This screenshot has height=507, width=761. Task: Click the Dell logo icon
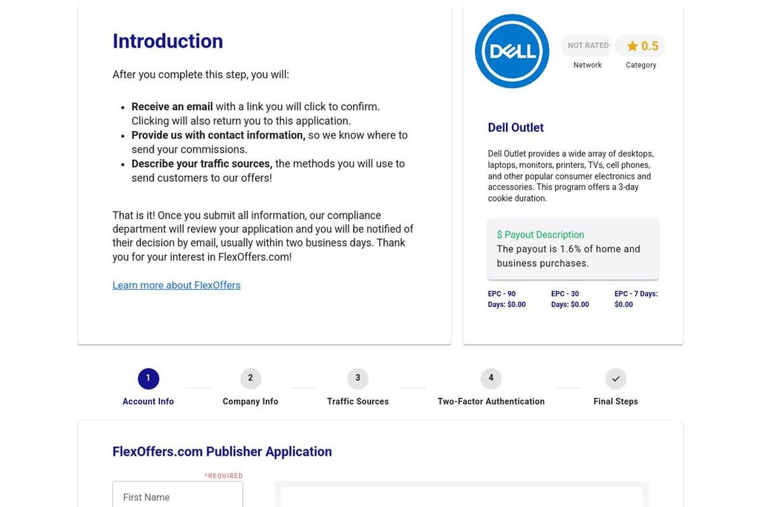(511, 51)
